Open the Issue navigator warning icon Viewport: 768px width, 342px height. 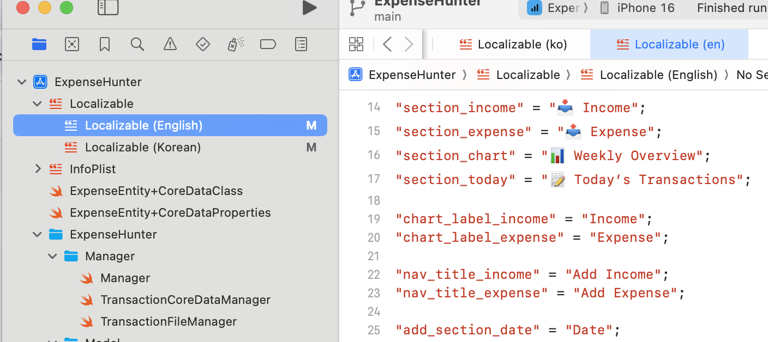170,44
